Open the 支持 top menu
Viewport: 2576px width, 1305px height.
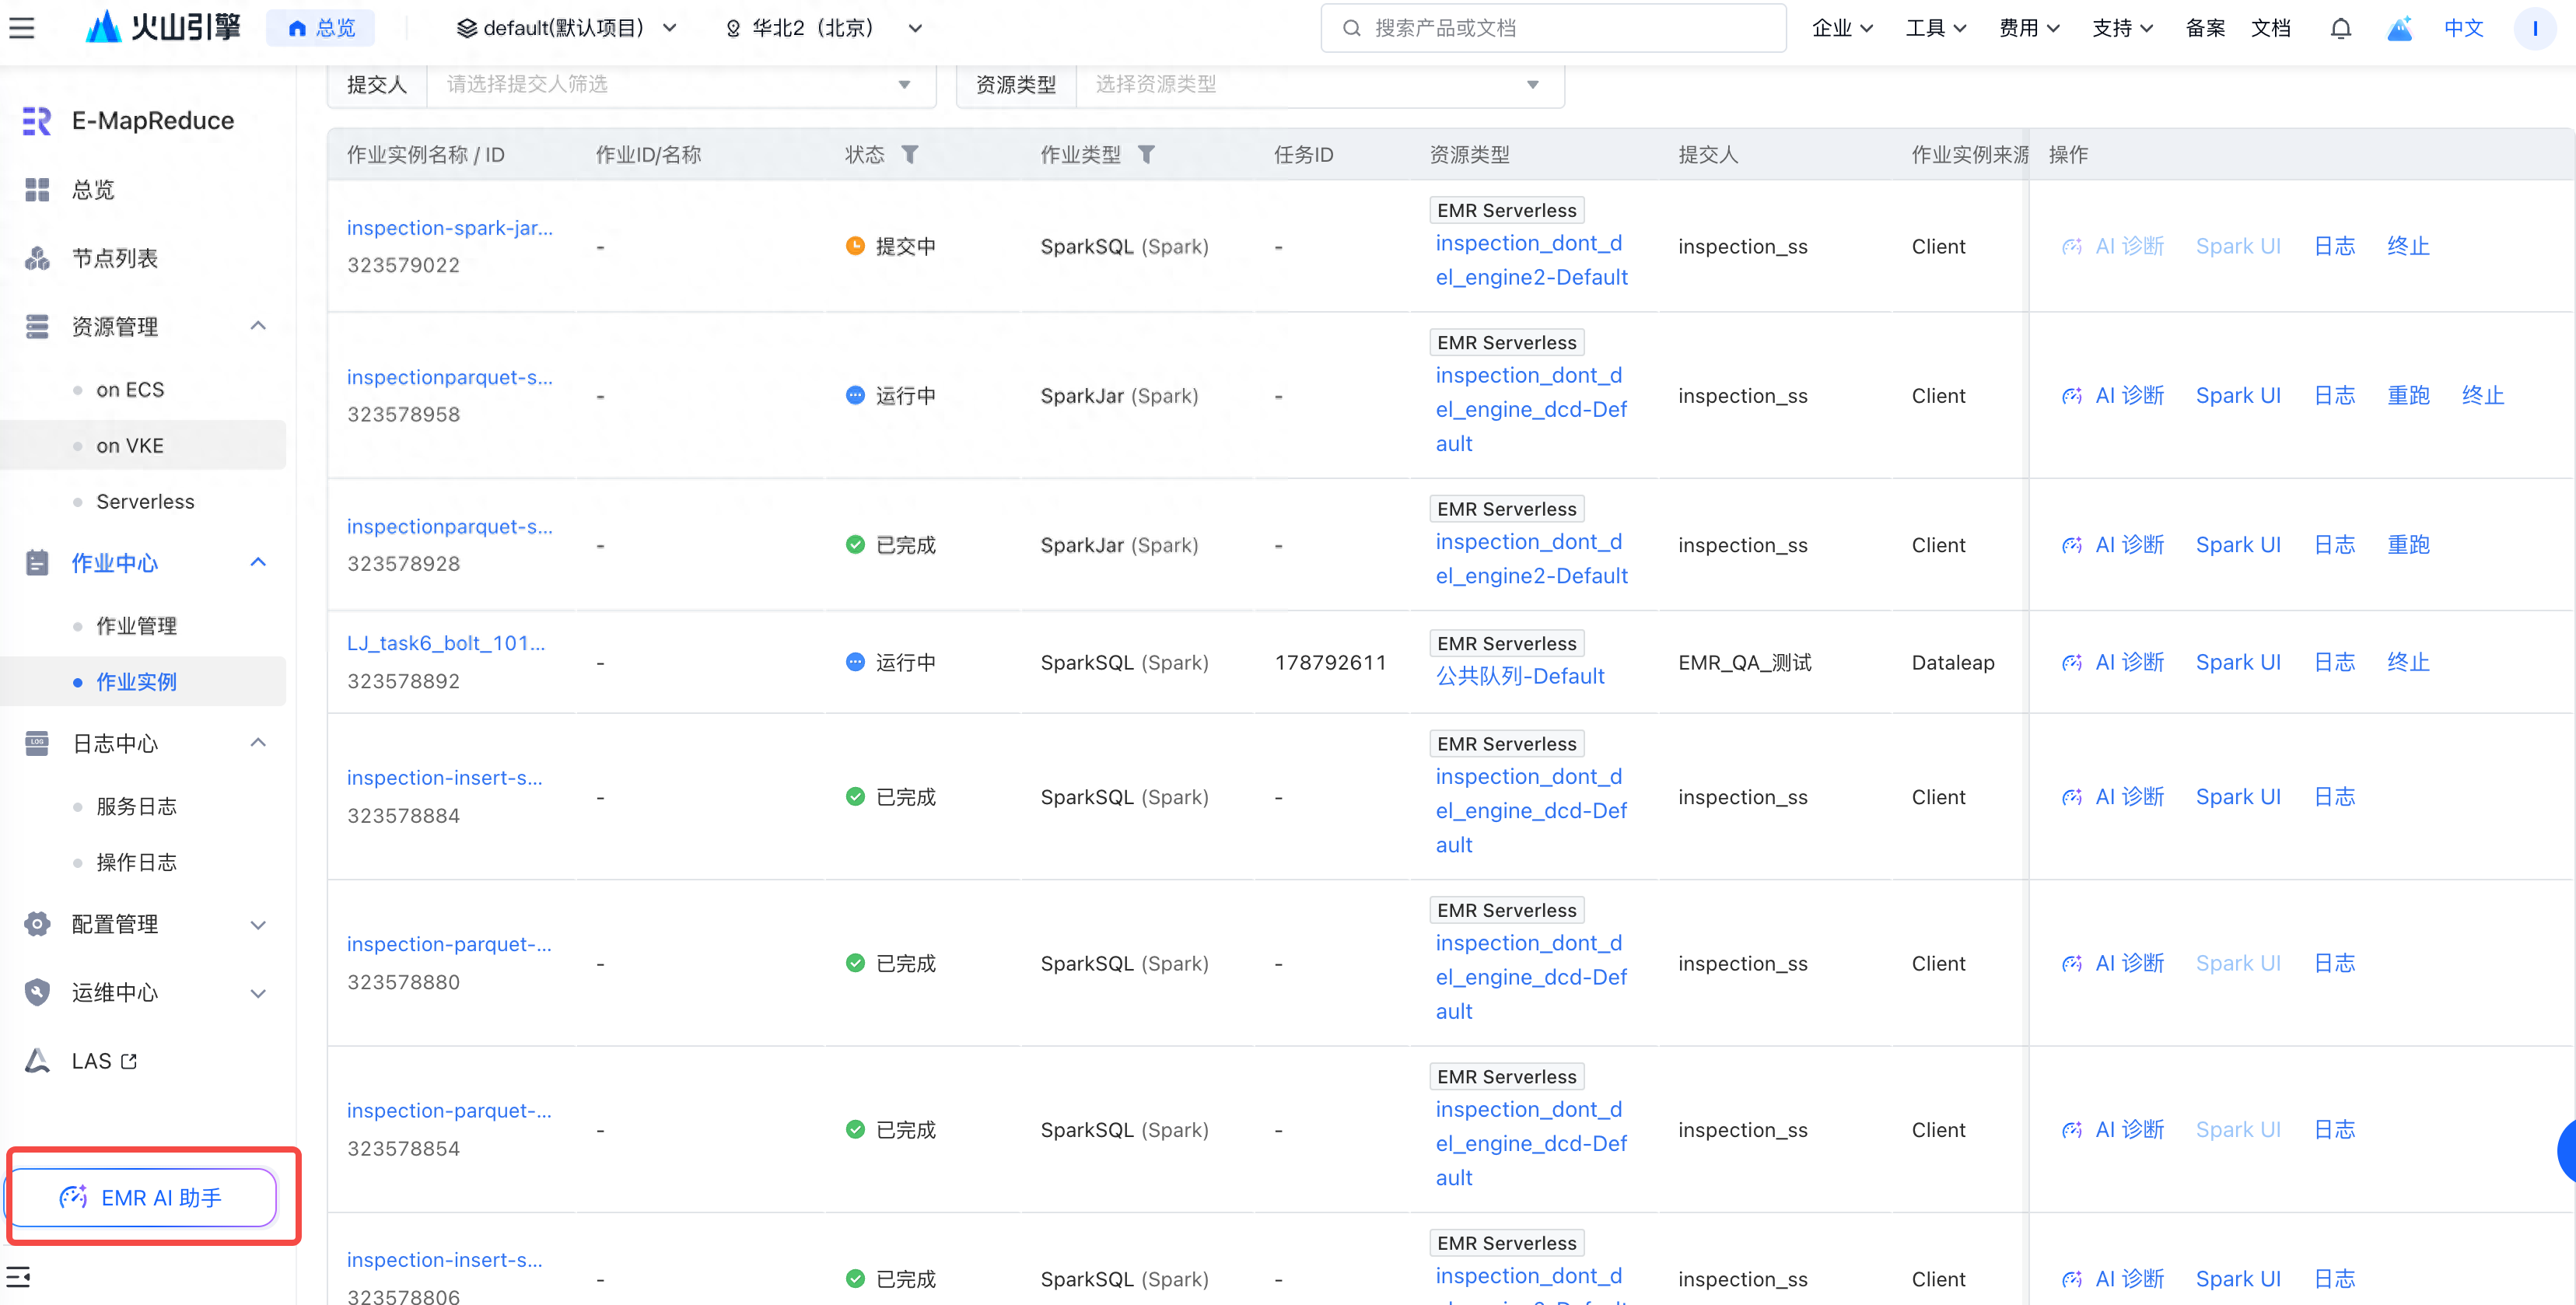pyautogui.click(x=2122, y=28)
